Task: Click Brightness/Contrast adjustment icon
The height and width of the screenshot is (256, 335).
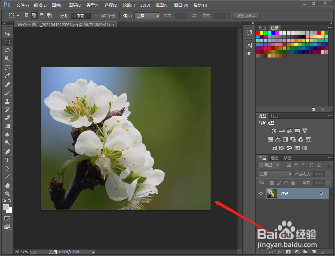Action: coord(274,131)
